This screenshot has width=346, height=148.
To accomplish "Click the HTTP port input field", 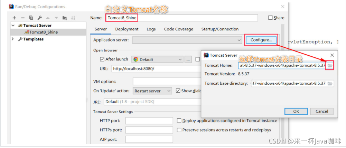I will click(149, 121).
